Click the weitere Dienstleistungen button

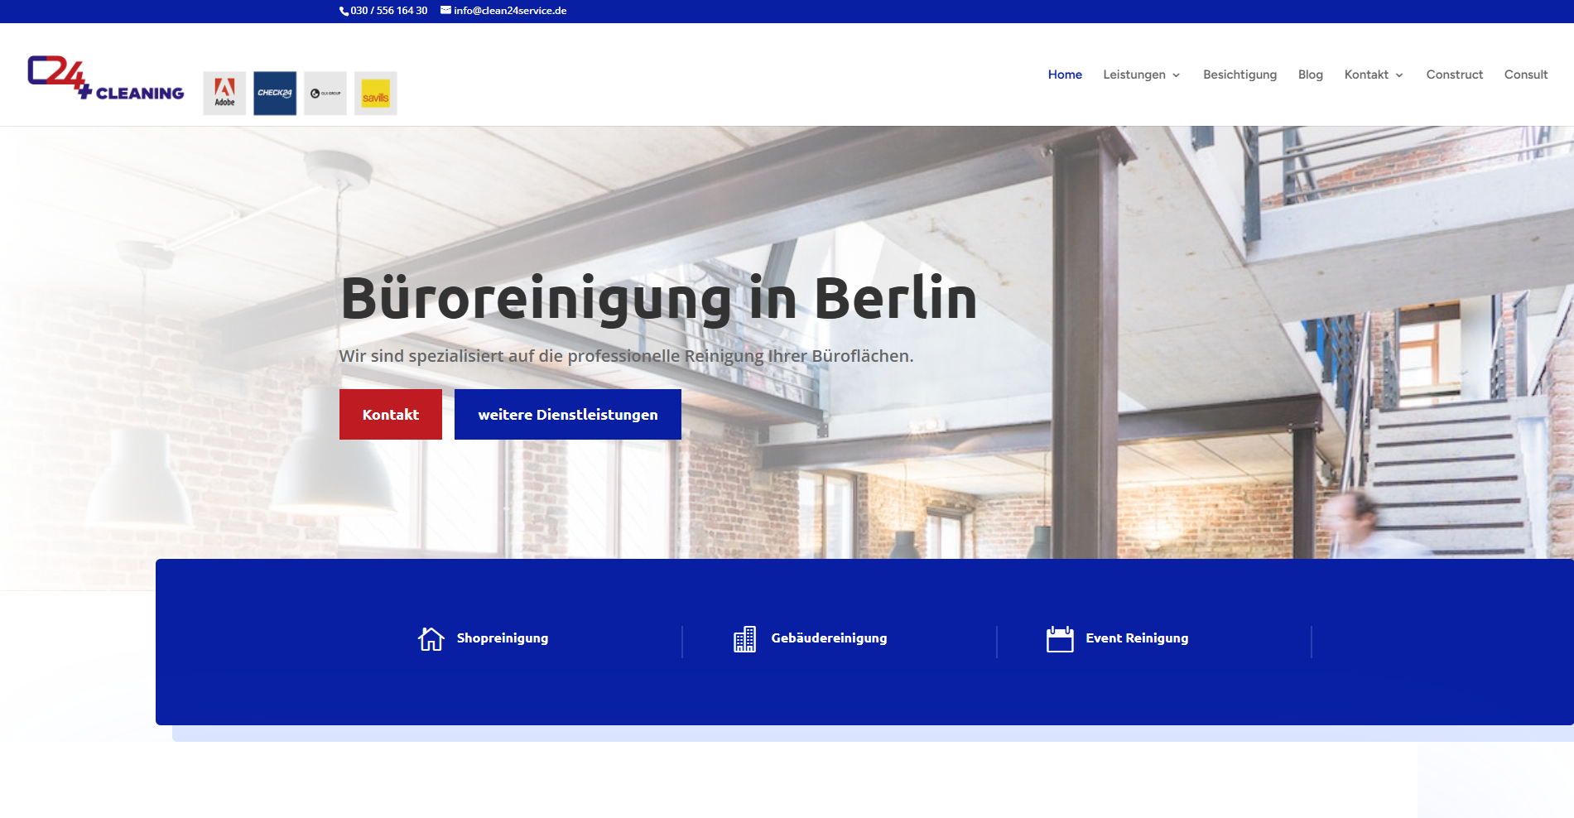coord(568,415)
